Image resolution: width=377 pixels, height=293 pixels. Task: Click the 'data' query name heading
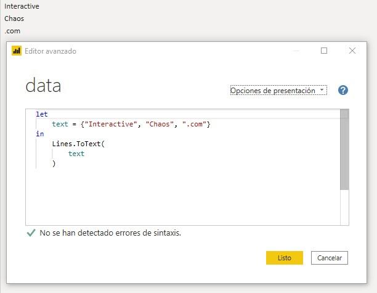pyautogui.click(x=43, y=86)
